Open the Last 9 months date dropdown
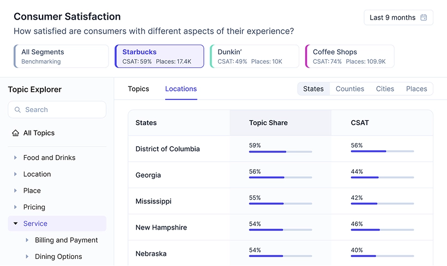The width and height of the screenshot is (447, 266). click(x=398, y=17)
